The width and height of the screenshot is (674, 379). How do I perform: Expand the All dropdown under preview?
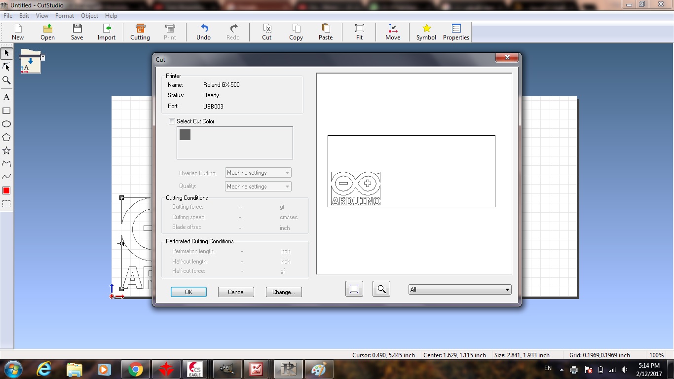(460, 290)
